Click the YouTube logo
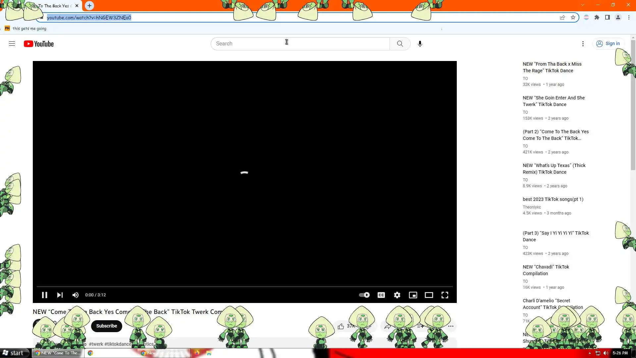This screenshot has width=636, height=358. click(39, 44)
